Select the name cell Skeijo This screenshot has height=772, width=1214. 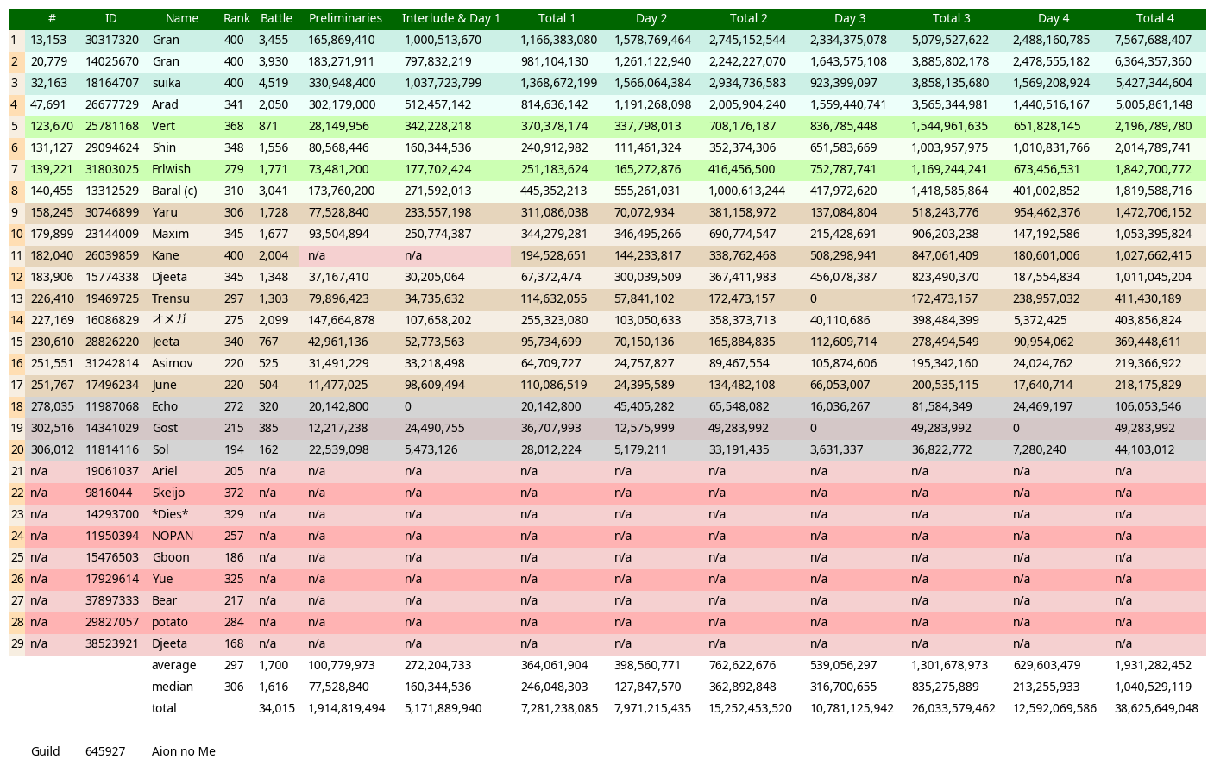[168, 493]
